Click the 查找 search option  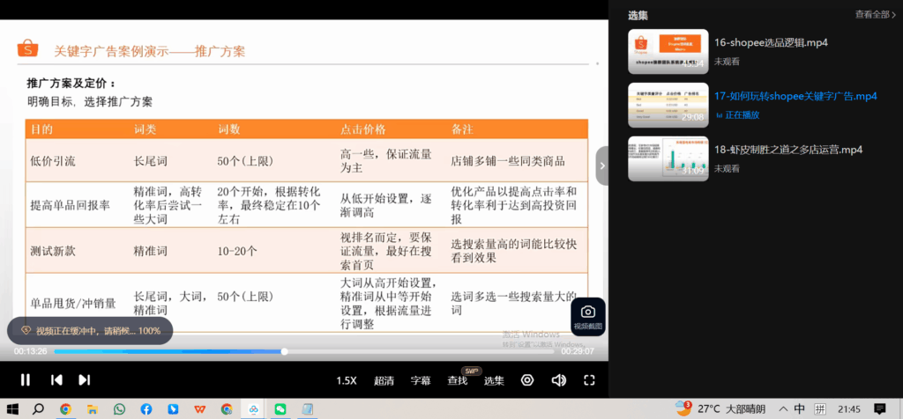(458, 380)
